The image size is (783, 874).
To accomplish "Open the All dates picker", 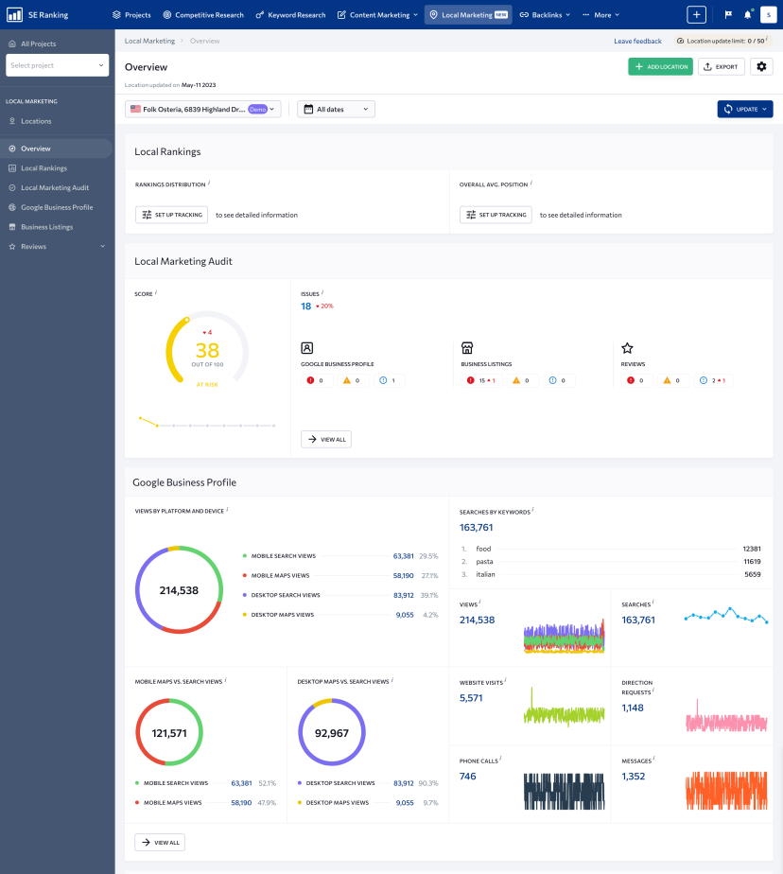I will 336,110.
